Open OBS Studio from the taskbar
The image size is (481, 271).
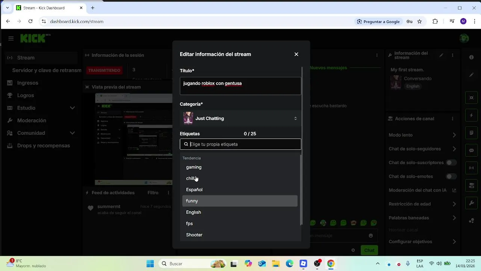[317, 264]
